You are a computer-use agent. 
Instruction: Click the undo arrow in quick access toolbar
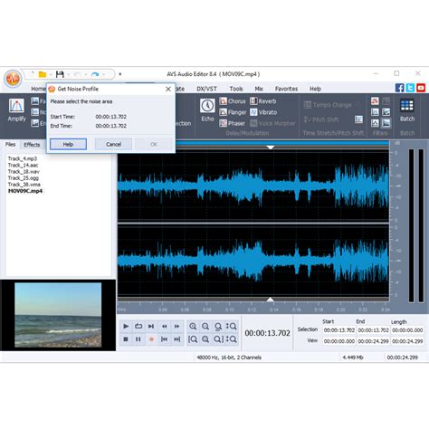coord(78,74)
